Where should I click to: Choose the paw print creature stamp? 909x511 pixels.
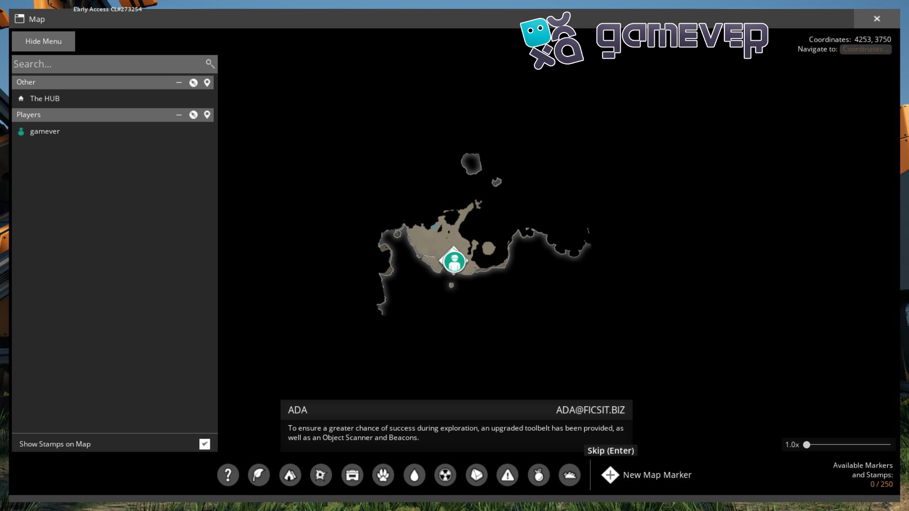coord(383,475)
